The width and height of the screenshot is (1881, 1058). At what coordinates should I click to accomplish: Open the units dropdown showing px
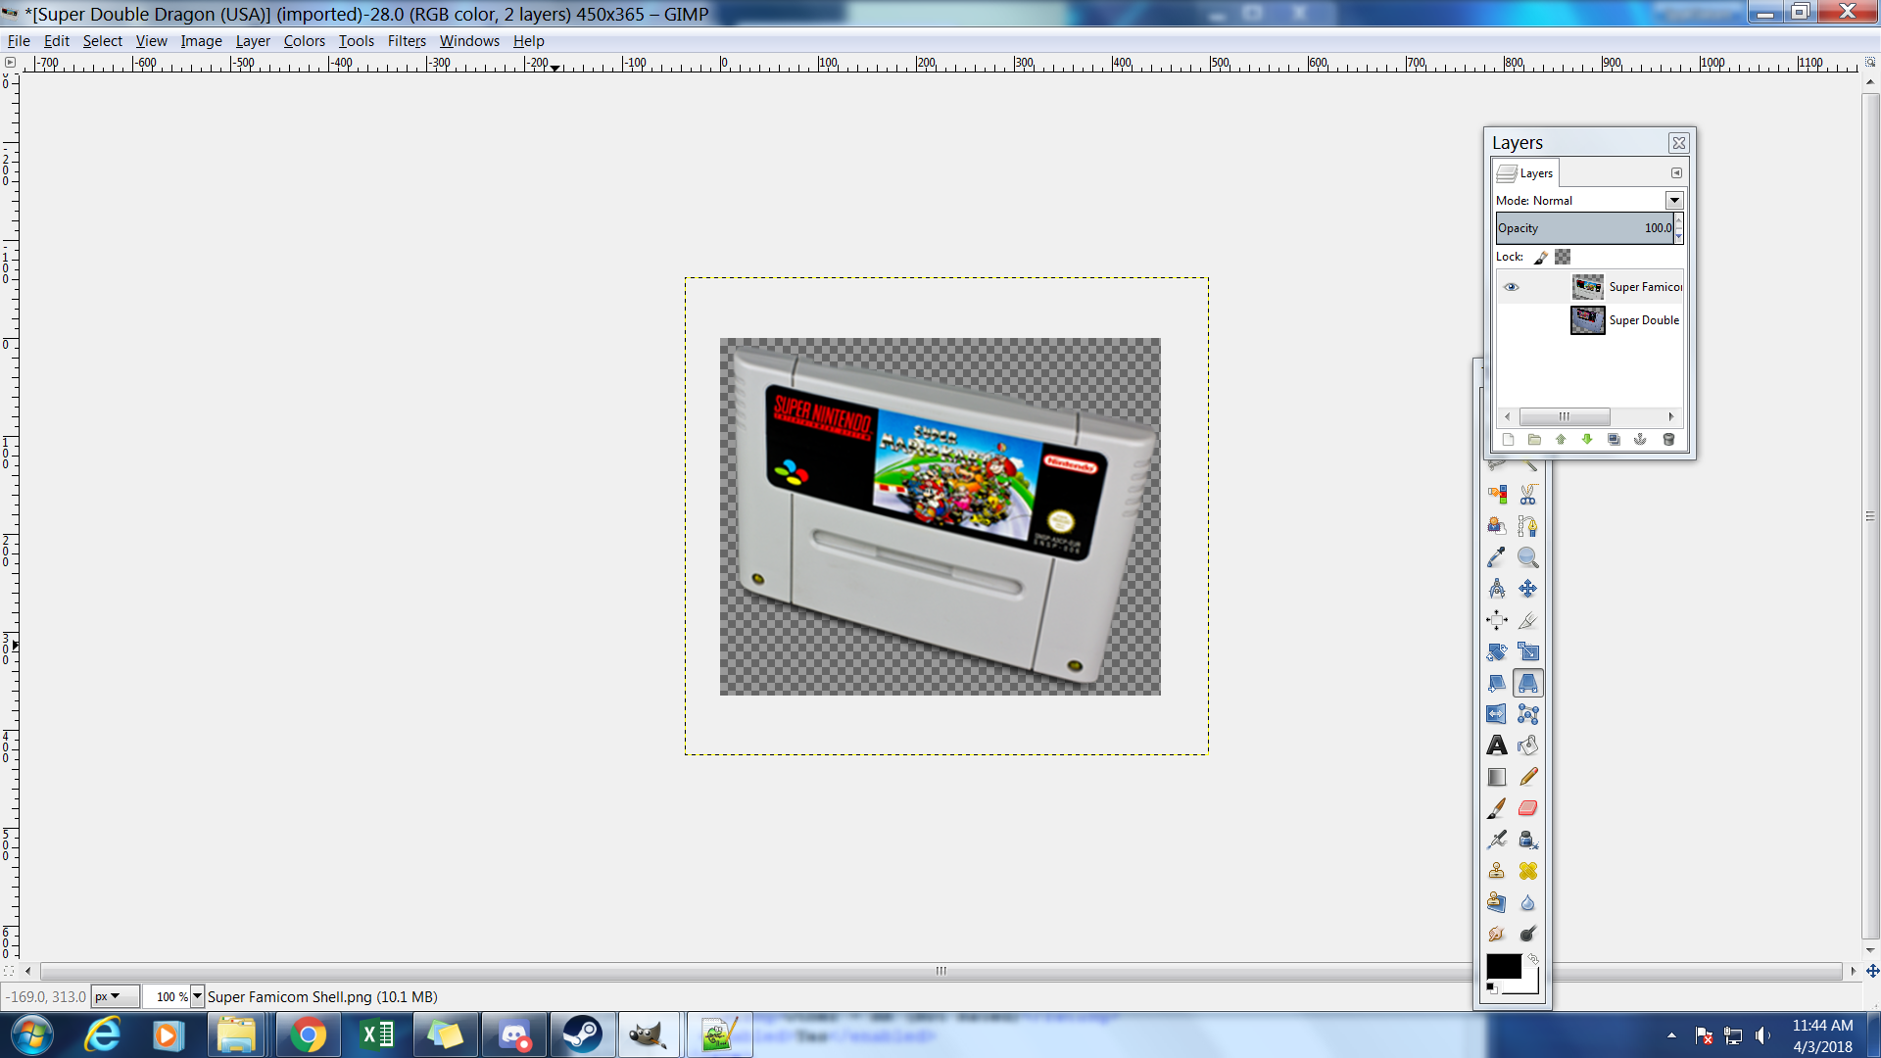point(114,995)
